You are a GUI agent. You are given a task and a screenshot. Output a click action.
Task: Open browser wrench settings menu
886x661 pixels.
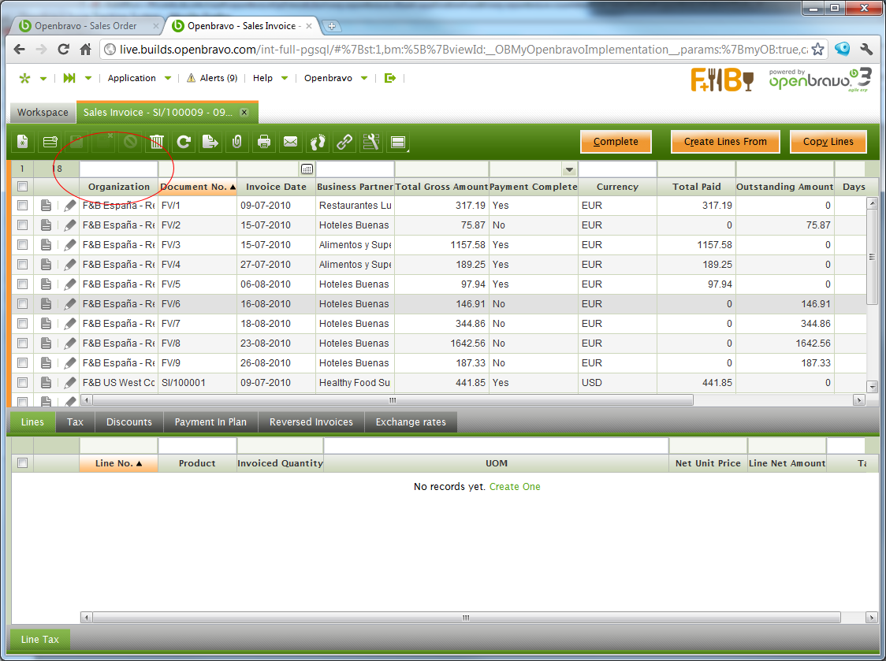tap(866, 49)
